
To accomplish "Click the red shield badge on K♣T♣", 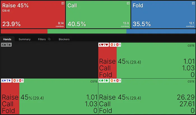I will point(118,81).
